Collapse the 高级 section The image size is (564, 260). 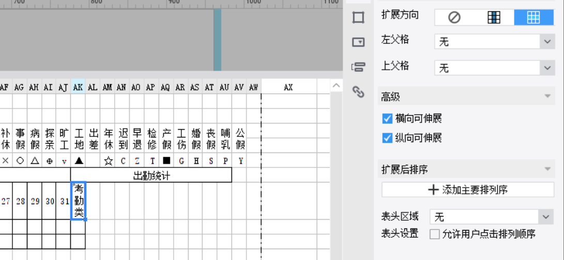coord(547,97)
